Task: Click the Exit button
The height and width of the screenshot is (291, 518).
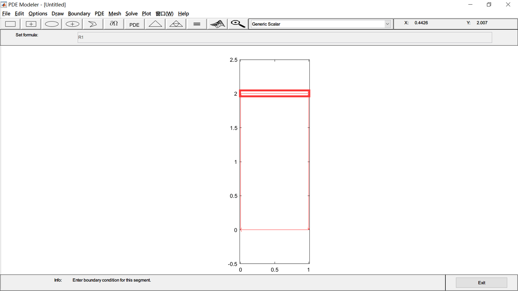Action: click(x=481, y=282)
